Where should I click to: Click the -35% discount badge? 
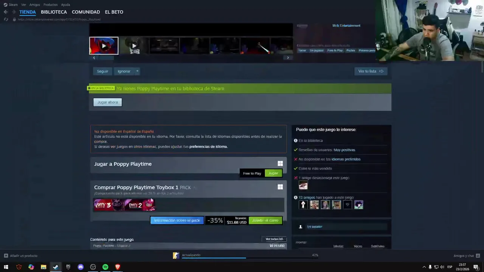[215, 221]
